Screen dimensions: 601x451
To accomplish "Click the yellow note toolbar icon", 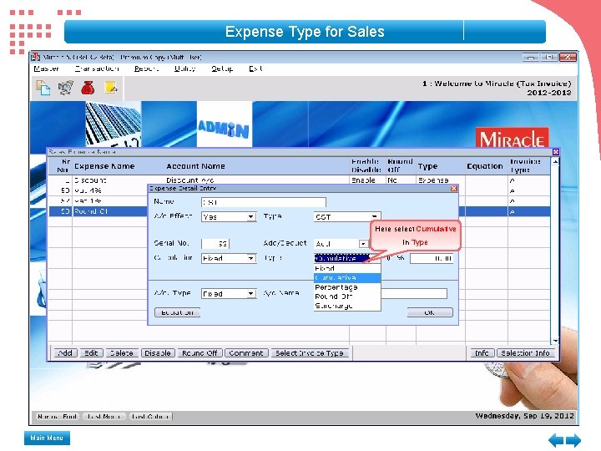I will [111, 88].
